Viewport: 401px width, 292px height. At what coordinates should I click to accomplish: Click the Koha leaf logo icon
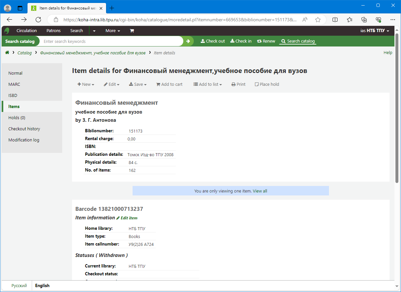7,31
